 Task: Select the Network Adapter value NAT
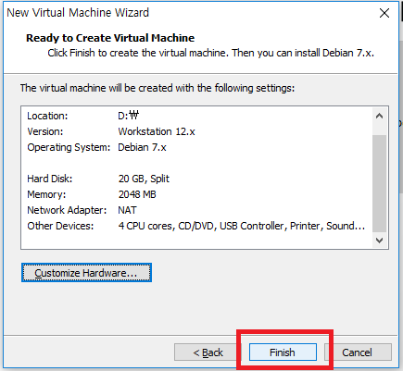tap(127, 210)
